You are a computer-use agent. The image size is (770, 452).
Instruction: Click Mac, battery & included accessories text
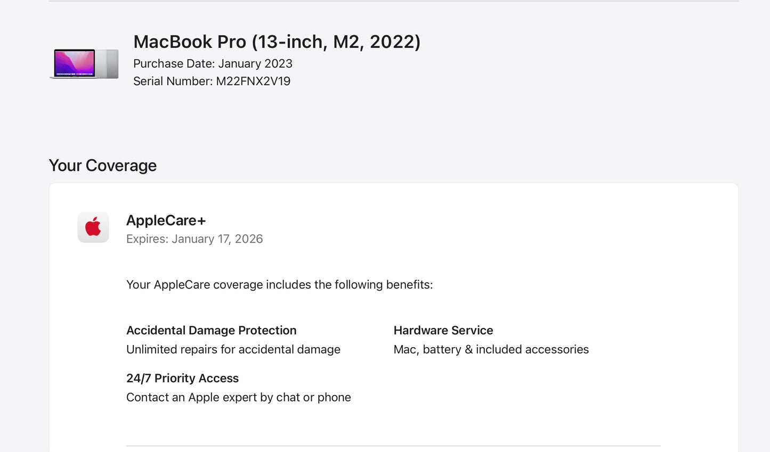[491, 350]
